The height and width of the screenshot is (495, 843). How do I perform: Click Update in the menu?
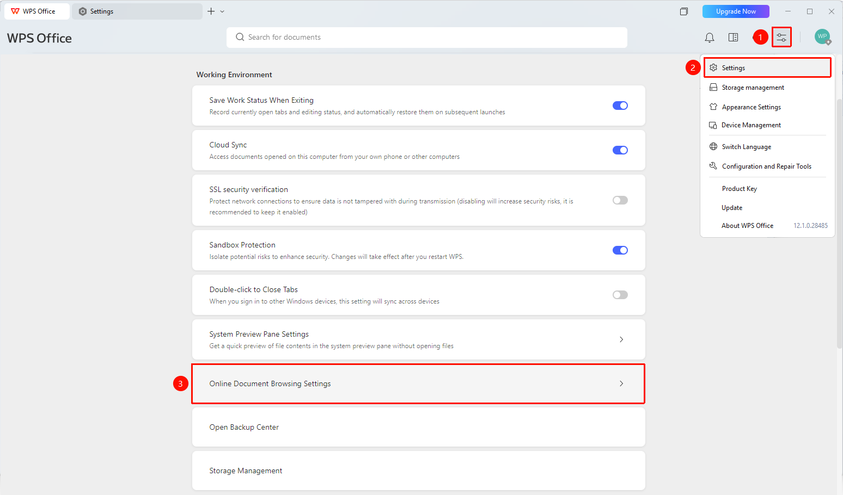coord(767,208)
